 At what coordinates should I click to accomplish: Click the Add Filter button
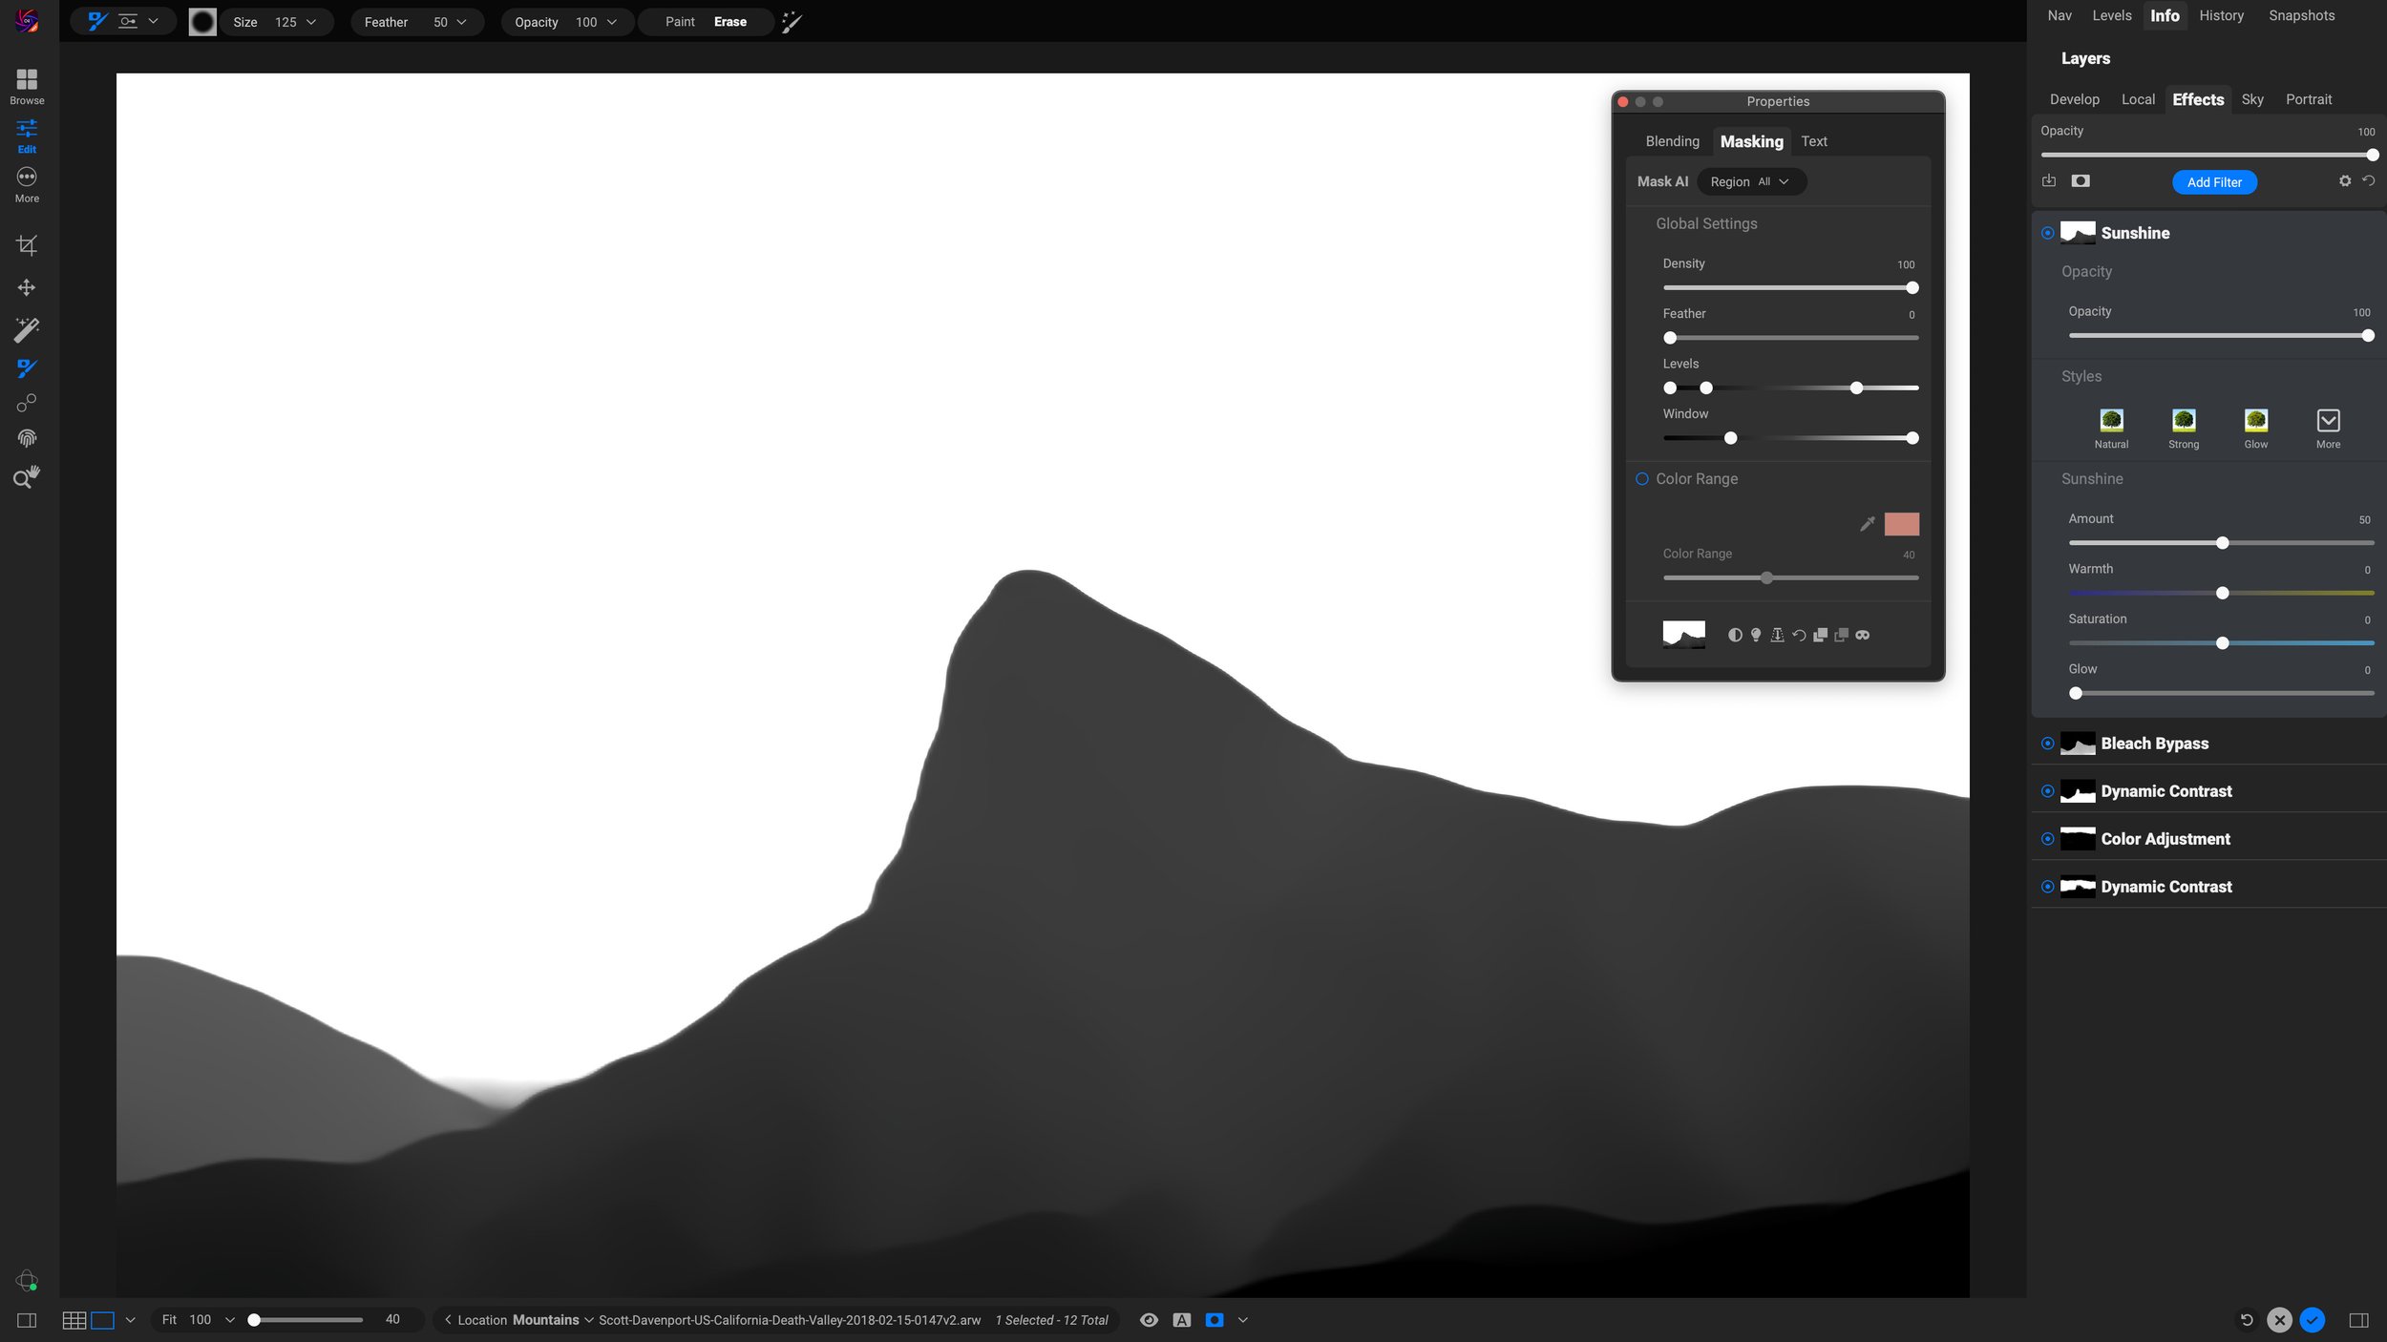coord(2214,181)
